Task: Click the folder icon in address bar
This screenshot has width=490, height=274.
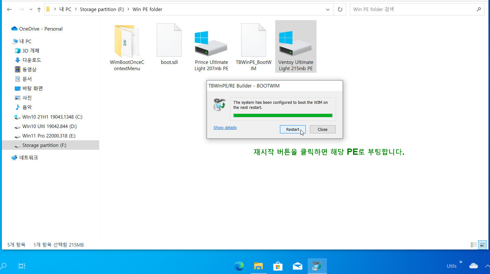Action: point(48,9)
